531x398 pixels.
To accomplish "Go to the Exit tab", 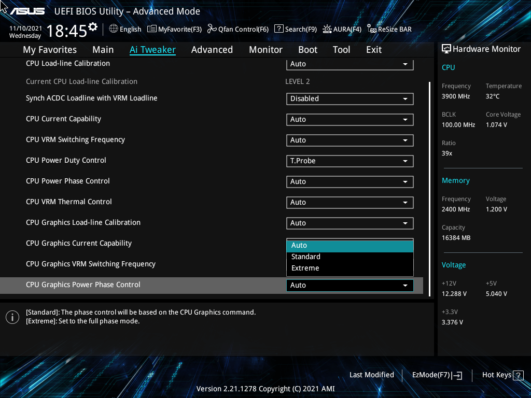I will pos(374,50).
